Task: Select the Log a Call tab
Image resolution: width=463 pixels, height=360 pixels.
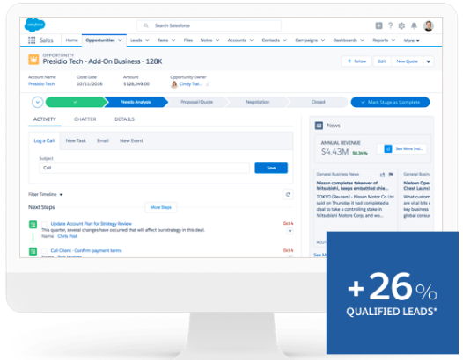Action: tap(44, 140)
